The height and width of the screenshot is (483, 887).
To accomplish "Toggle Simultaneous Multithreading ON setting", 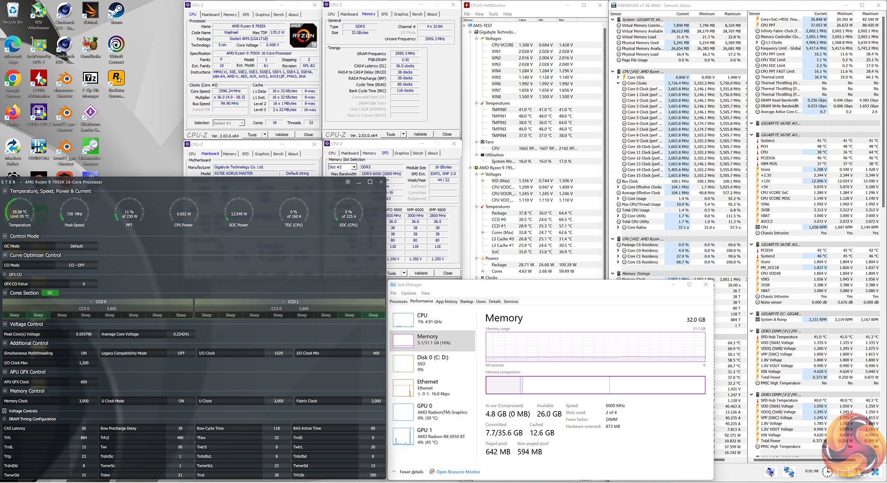I will (84, 353).
